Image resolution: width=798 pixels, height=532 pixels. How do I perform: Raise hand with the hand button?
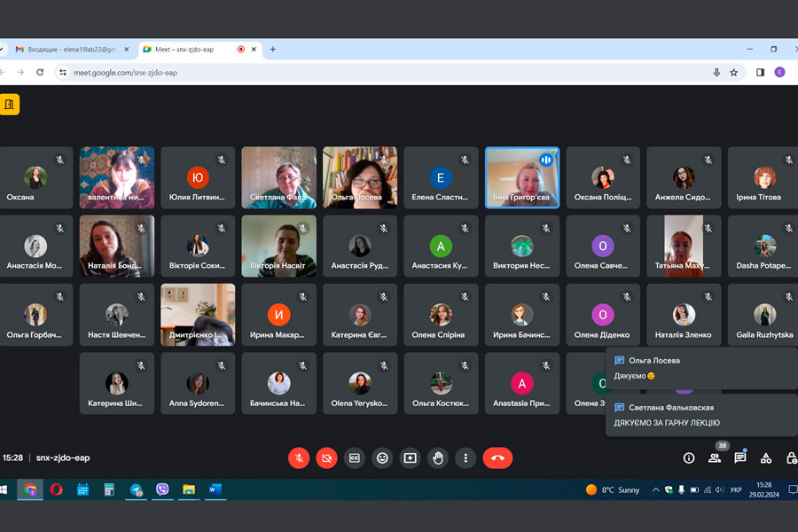pos(438,458)
